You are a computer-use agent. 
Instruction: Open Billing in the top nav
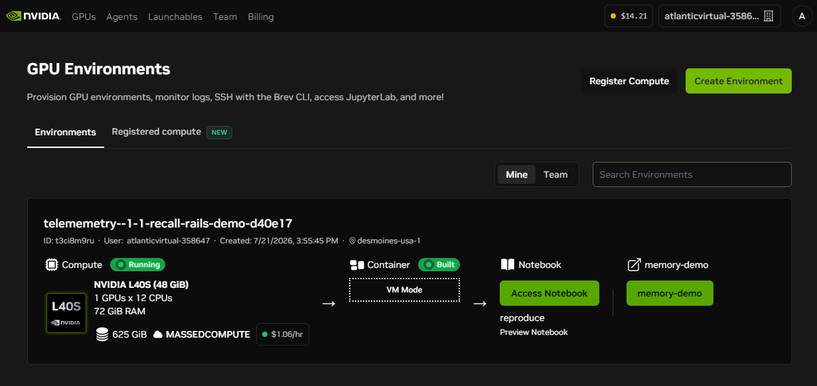[x=261, y=17]
